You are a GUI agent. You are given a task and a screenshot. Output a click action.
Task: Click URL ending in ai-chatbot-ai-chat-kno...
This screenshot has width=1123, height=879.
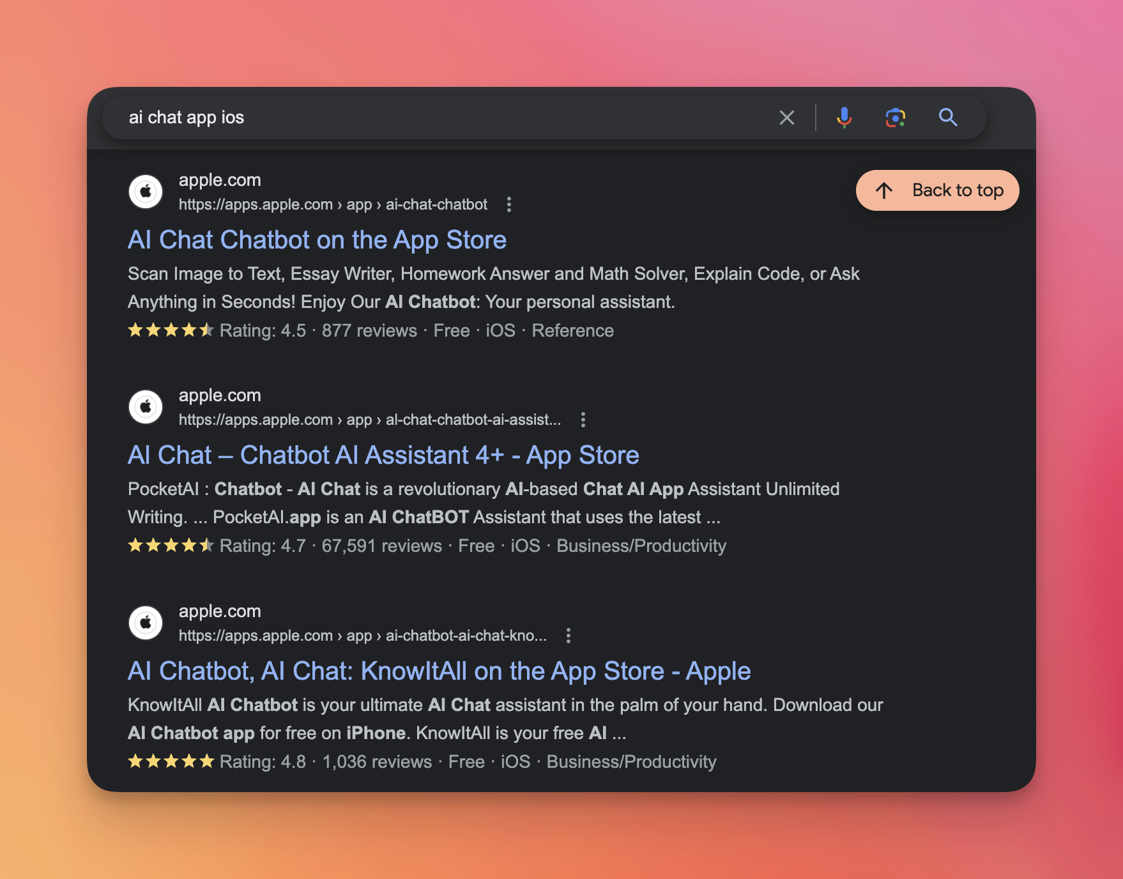coord(363,636)
